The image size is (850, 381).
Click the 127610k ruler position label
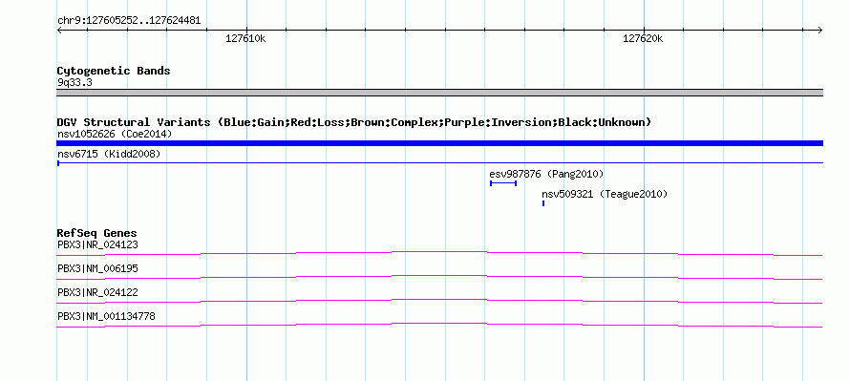(x=245, y=39)
